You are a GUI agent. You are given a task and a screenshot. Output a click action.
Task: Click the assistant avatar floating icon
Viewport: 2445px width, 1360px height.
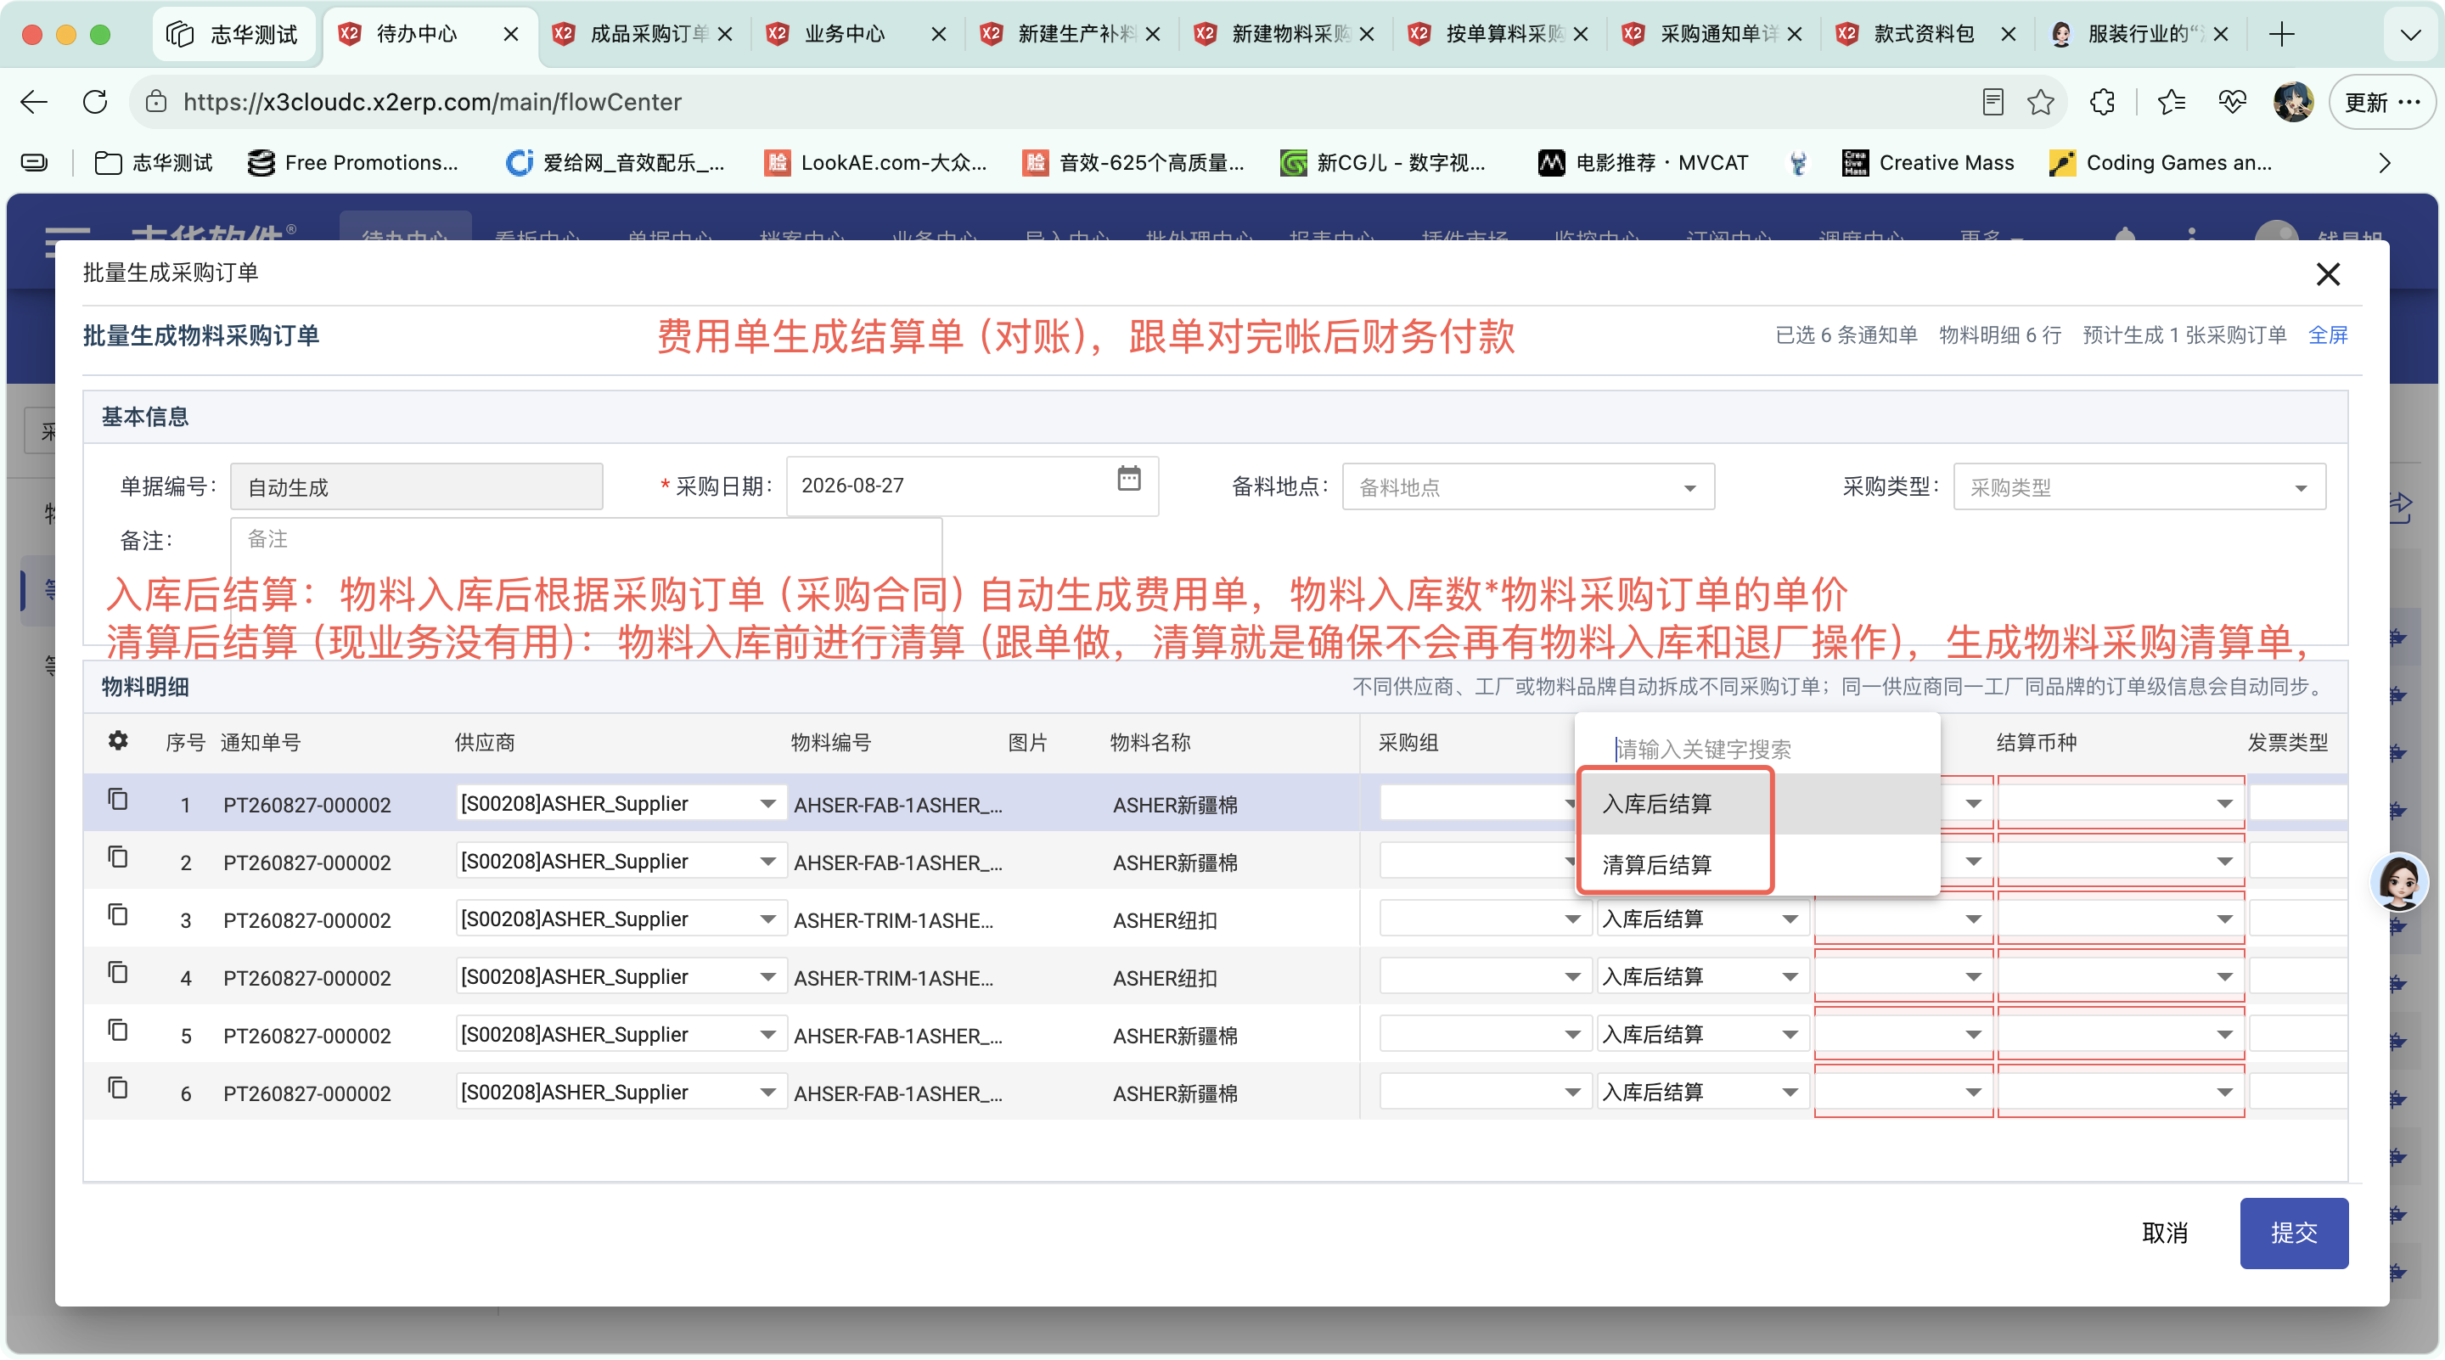tap(2399, 882)
